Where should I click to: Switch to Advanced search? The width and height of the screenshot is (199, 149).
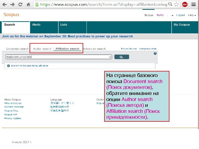pyautogui.click(x=94, y=49)
